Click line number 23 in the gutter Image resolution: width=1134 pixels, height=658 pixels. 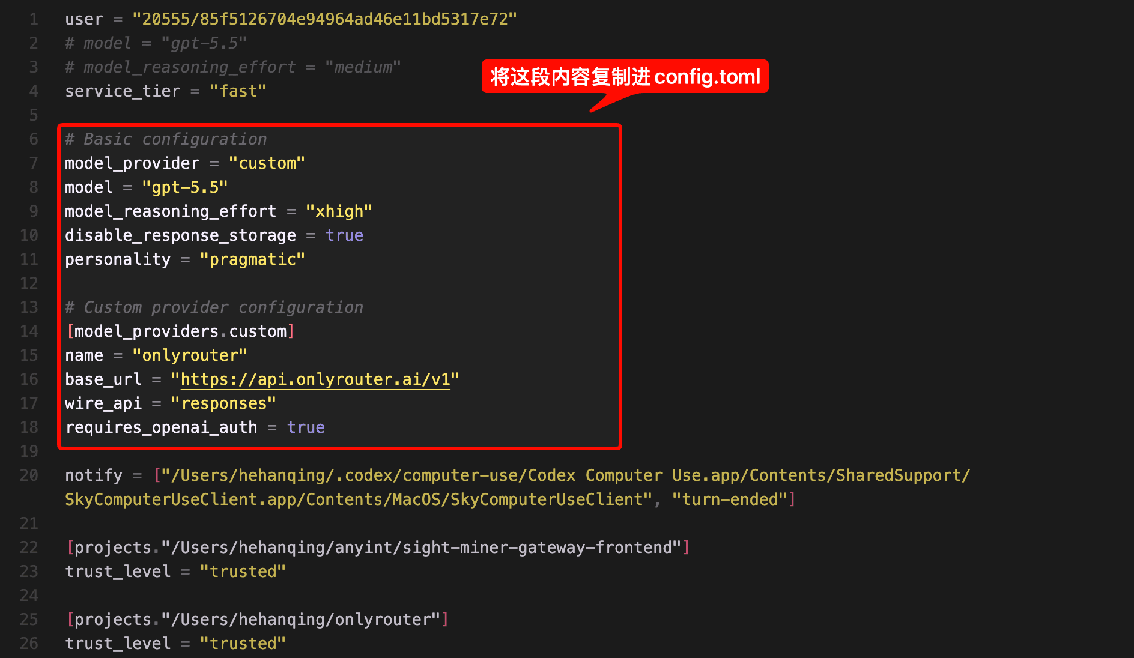point(29,572)
